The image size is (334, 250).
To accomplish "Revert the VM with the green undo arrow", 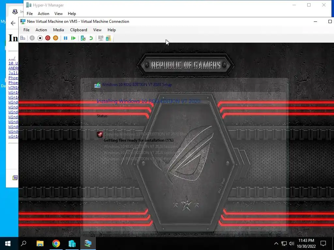I will [x=91, y=38].
